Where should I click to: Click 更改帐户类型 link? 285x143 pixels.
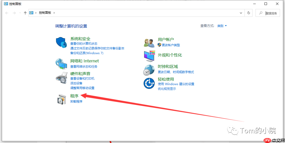tap(171, 45)
